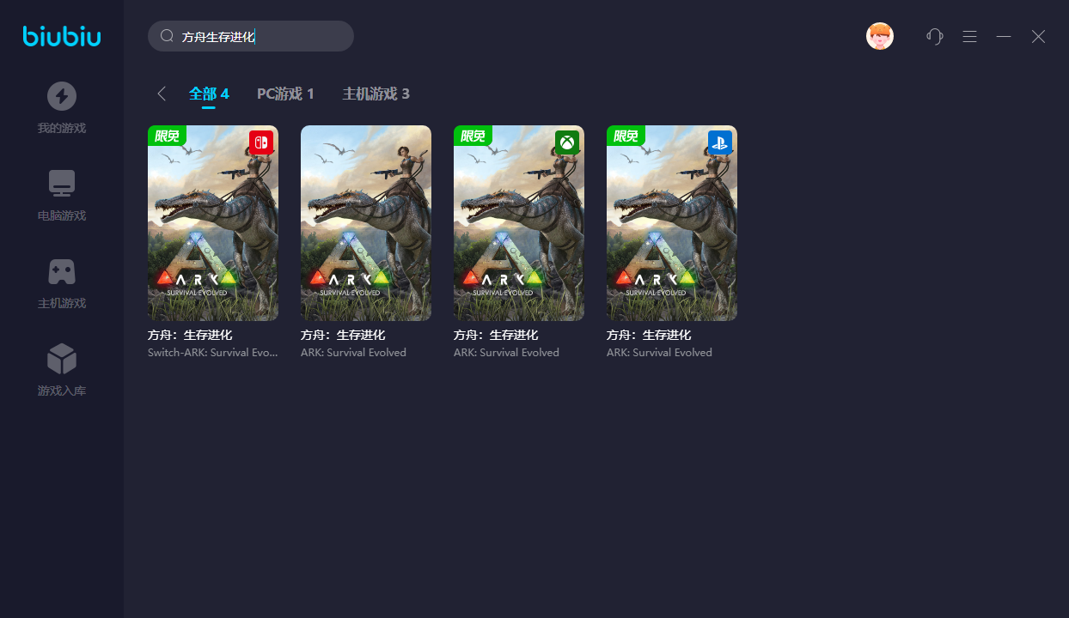Image resolution: width=1069 pixels, height=618 pixels.
Task: Minimize the biubiu window
Action: pyautogui.click(x=1004, y=36)
